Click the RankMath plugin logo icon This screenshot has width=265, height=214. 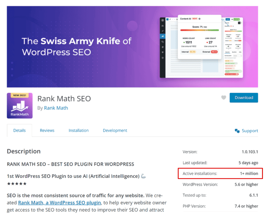click(20, 106)
